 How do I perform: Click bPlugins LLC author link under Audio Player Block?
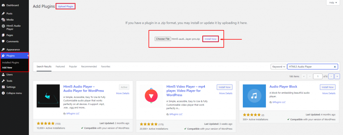[279, 102]
